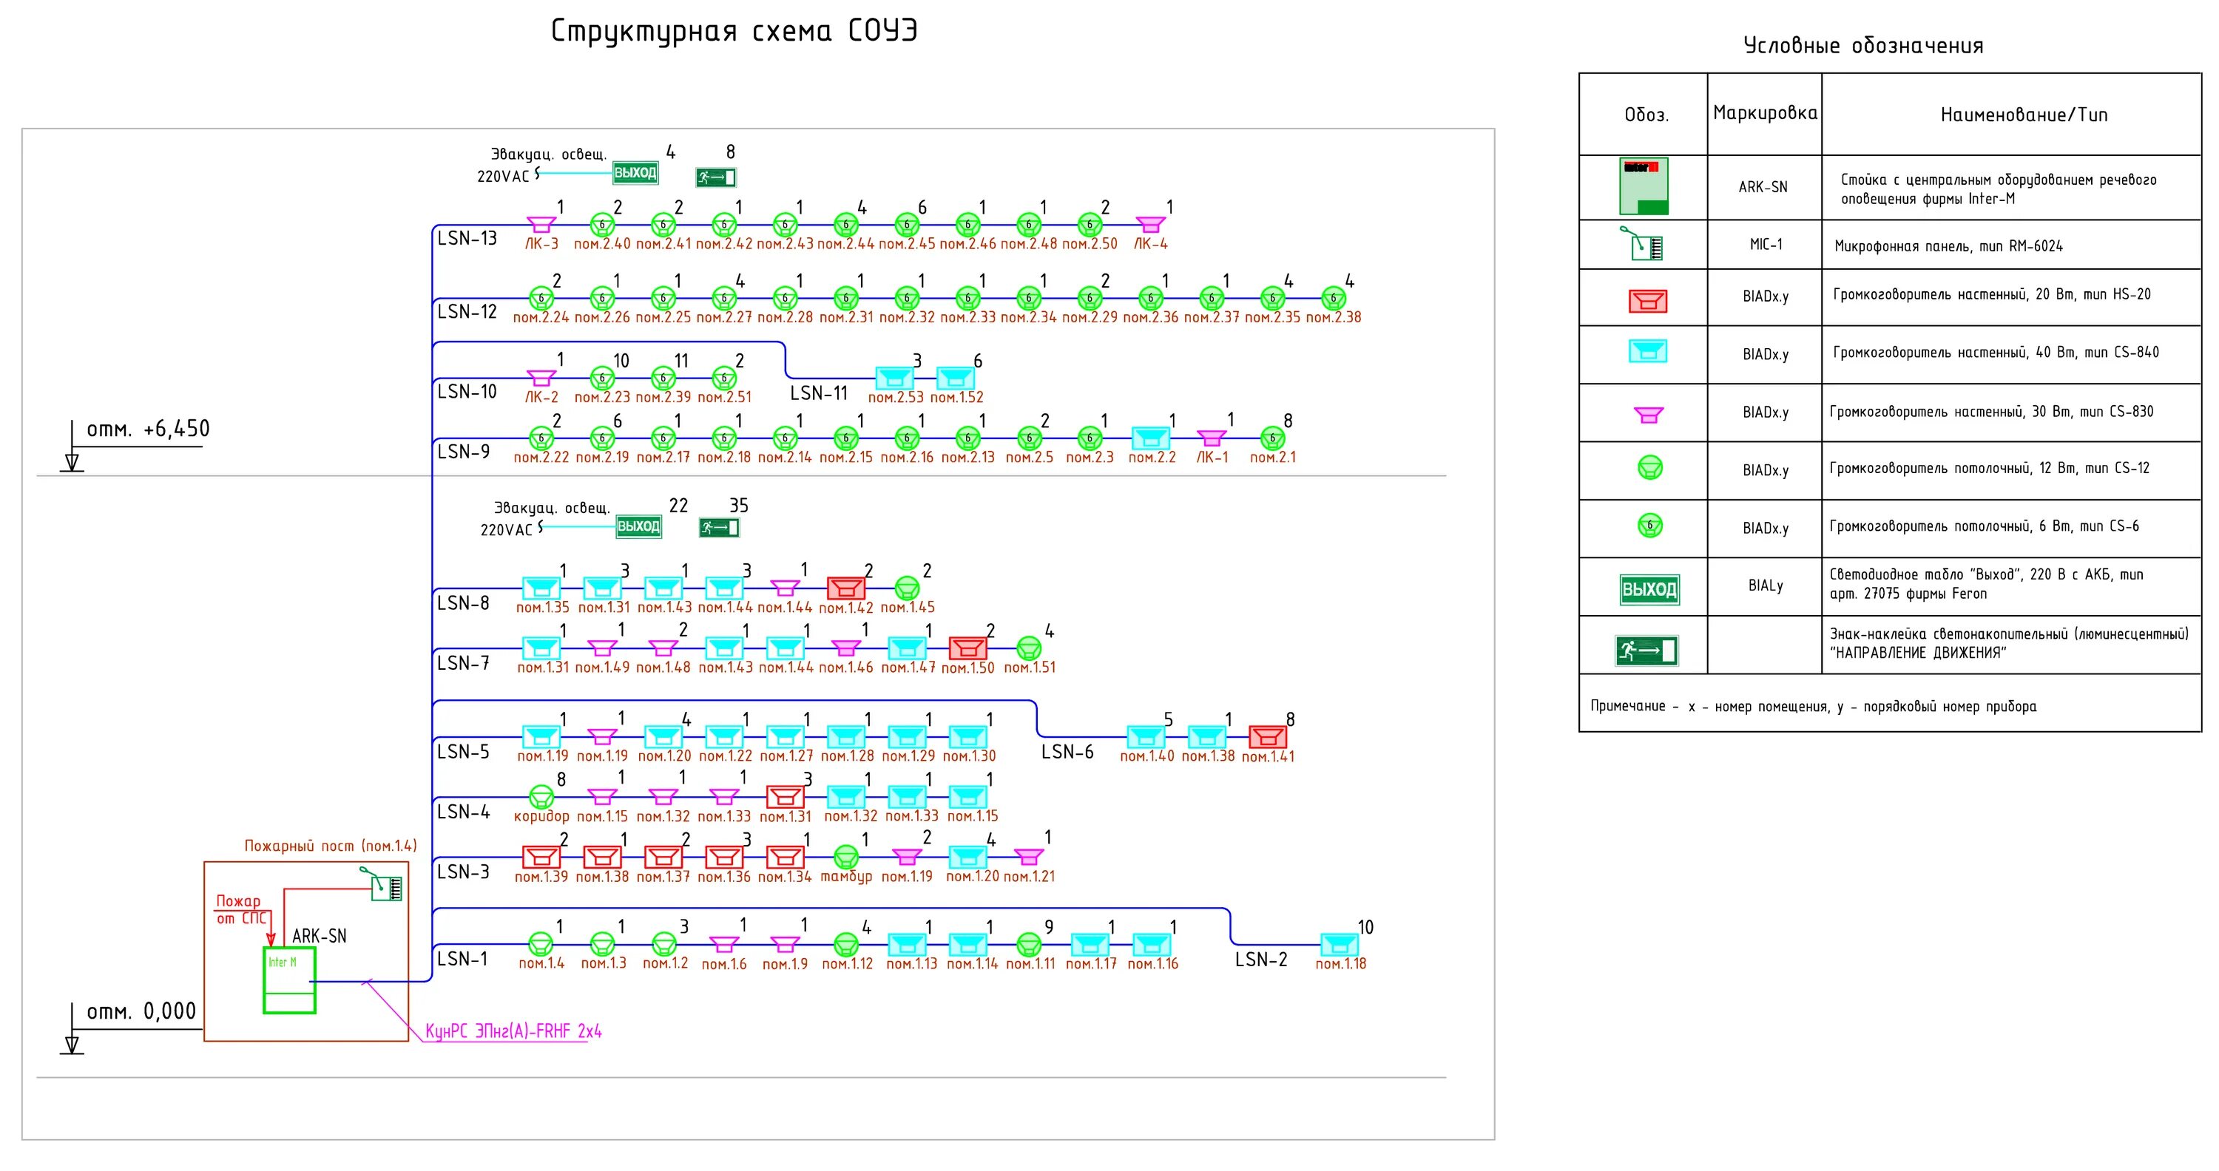2219x1171 pixels.
Task: Select the green CS-12 ceiling speaker legend symbol
Action: 1649,467
